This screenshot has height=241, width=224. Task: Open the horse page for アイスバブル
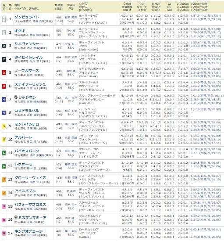tap(25, 191)
